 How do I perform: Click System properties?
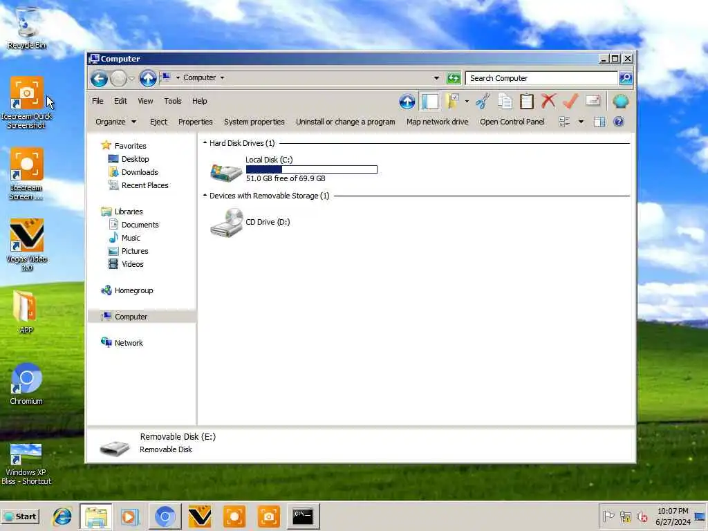[x=254, y=122]
